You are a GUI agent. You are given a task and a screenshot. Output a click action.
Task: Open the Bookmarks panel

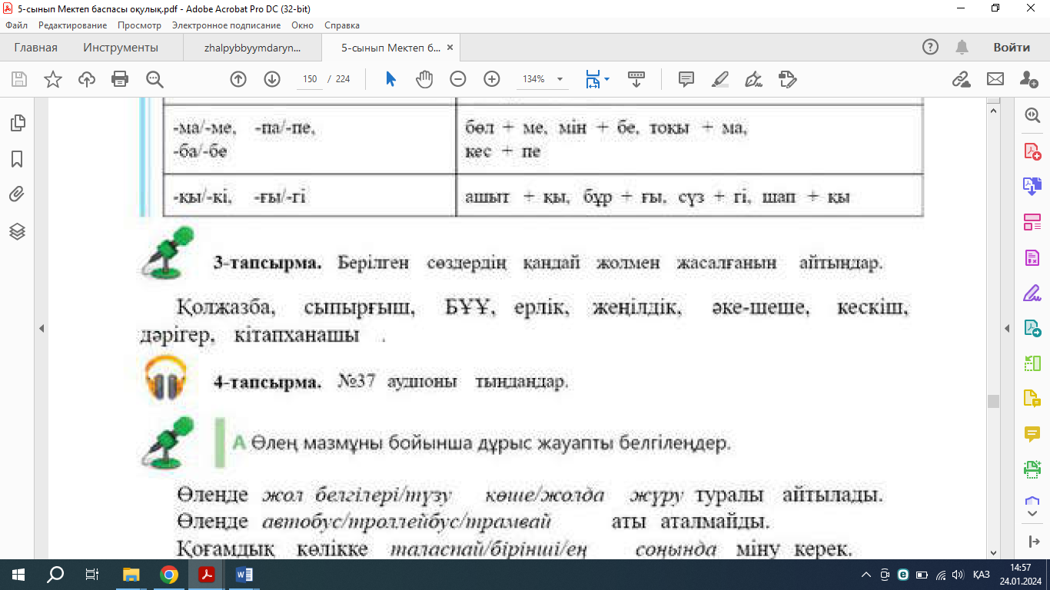17,159
